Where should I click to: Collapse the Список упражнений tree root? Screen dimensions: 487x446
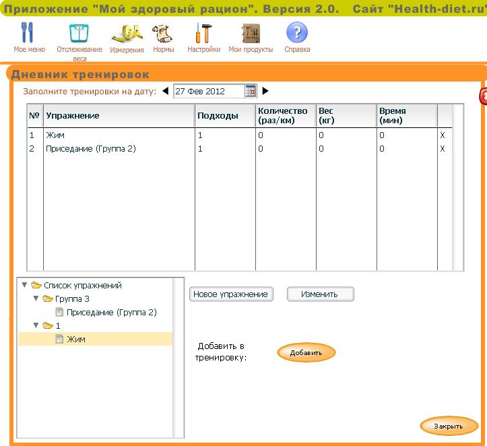(25, 285)
